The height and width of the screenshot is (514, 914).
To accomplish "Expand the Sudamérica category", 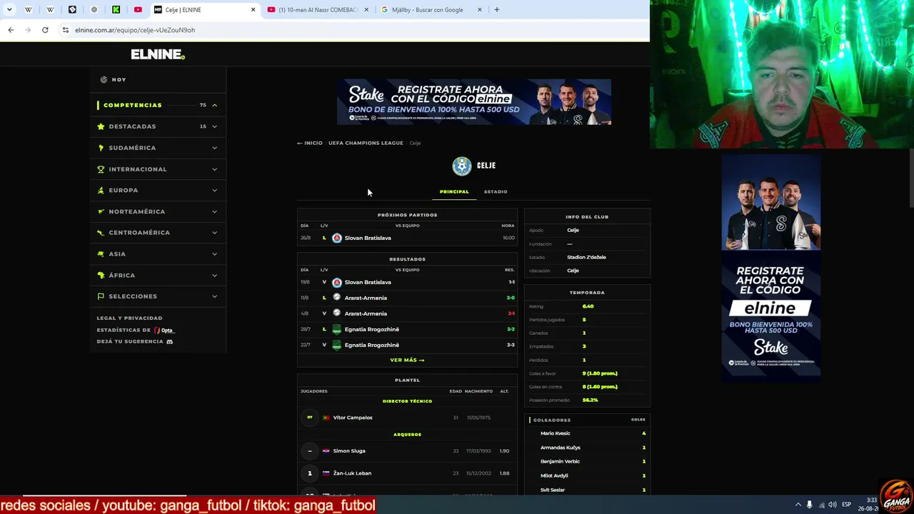I will pos(214,148).
